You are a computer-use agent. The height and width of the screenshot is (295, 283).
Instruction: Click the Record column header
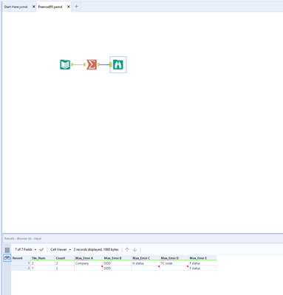pyautogui.click(x=21, y=258)
